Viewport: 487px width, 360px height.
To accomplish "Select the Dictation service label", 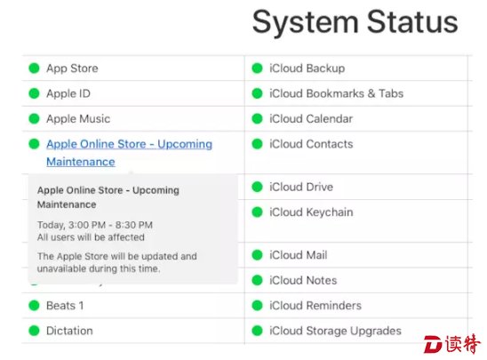I will pos(69,331).
